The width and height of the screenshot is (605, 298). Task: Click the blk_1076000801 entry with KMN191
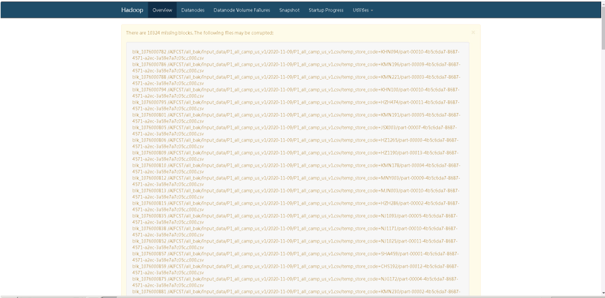[x=296, y=117]
